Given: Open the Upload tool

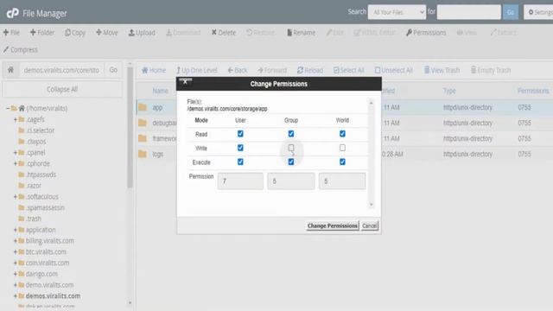Looking at the screenshot, I should coord(142,33).
